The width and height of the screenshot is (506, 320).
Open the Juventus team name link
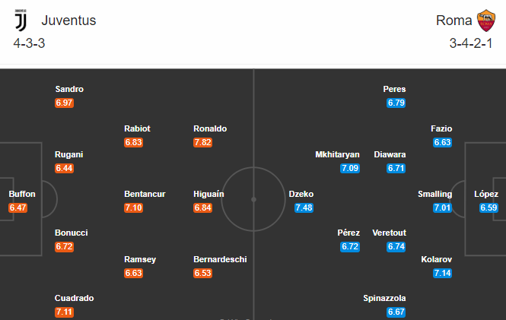coord(68,21)
